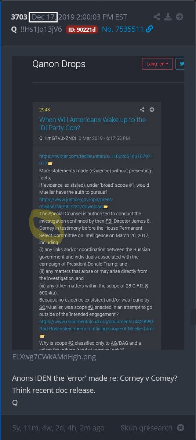Open the No. 7535511 post link
The width and height of the screenshot is (196, 440).
coord(123,29)
